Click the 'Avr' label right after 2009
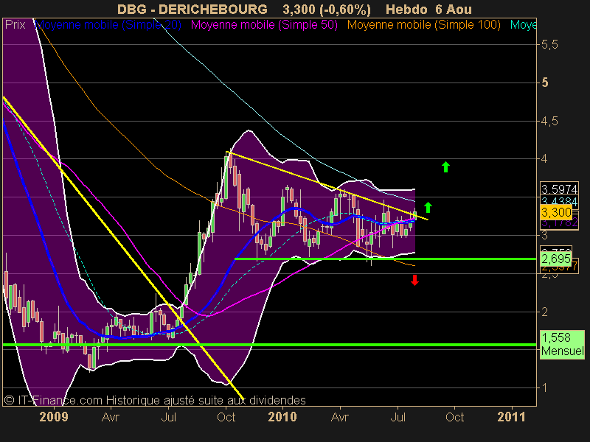This screenshot has height=442, width=590. (111, 417)
